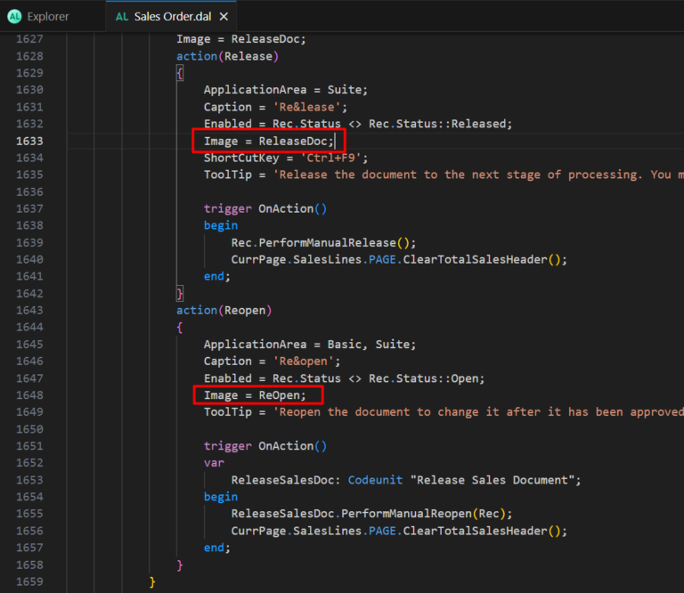Click the AL icon on the Explorer tab
This screenshot has width=684, height=593.
(14, 16)
